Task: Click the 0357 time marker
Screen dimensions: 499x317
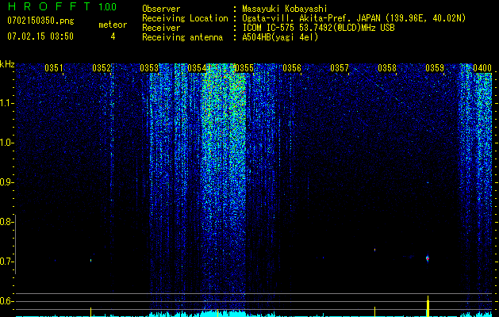Action: (340, 68)
